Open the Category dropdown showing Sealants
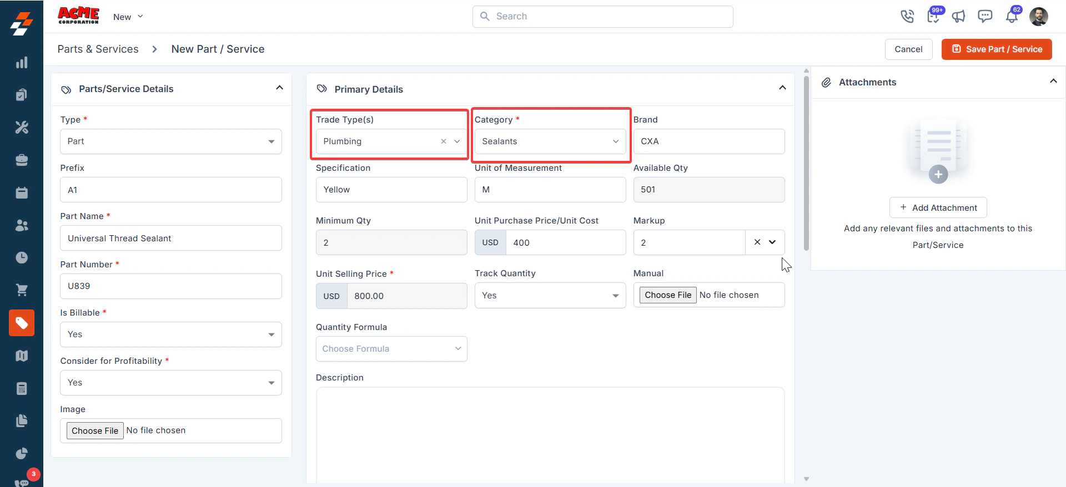 [550, 141]
